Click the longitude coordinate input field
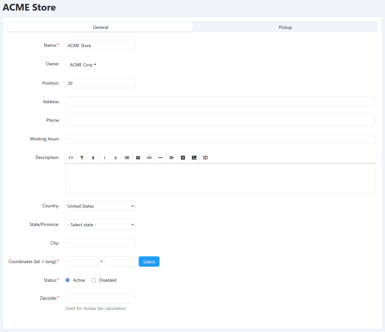The width and height of the screenshot is (385, 332). (x=121, y=261)
